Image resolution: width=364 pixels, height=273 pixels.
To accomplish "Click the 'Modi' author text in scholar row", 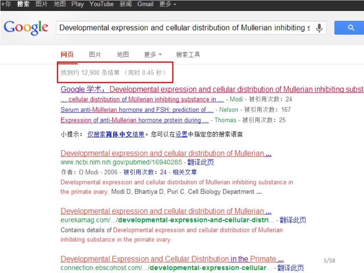I will [x=236, y=100].
